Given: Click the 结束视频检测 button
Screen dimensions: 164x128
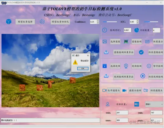Looking at the screenshot, I should [x=156, y=77].
